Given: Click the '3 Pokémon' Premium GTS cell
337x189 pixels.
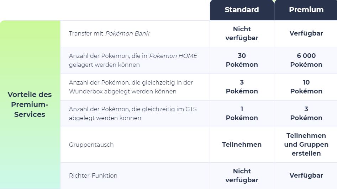Looking at the screenshot, I should (306, 114).
